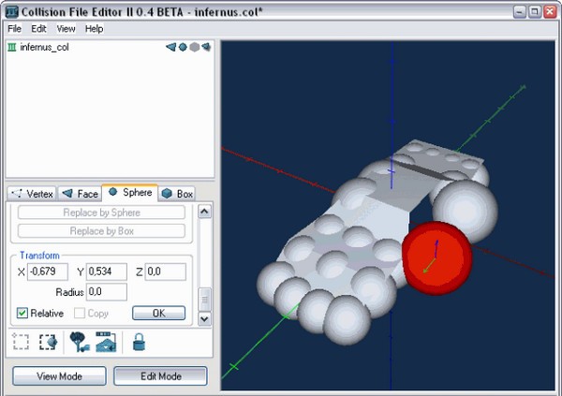Image resolution: width=562 pixels, height=396 pixels.
Task: Click the Replace by Box button
Action: [x=101, y=231]
